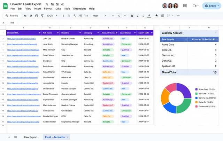Viewport: 223px width, 141px height.
Task: Select the column A header
Action: click(24, 28)
